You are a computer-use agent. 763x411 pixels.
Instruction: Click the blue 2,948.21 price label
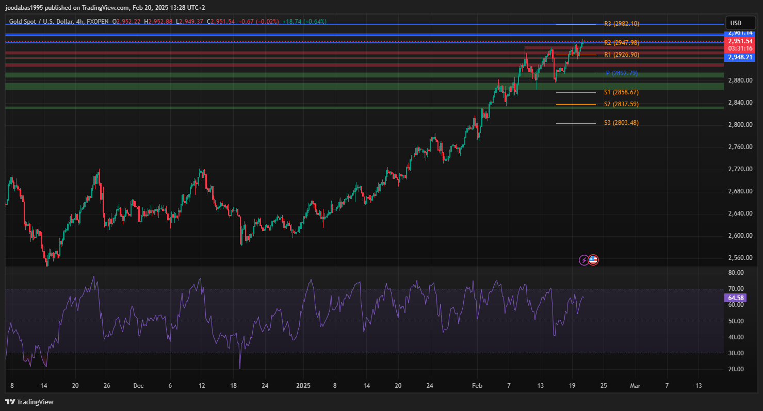tap(739, 57)
